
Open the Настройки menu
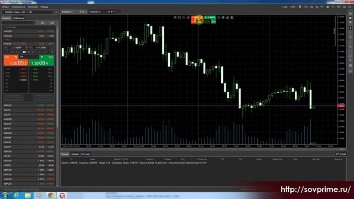(33, 7)
